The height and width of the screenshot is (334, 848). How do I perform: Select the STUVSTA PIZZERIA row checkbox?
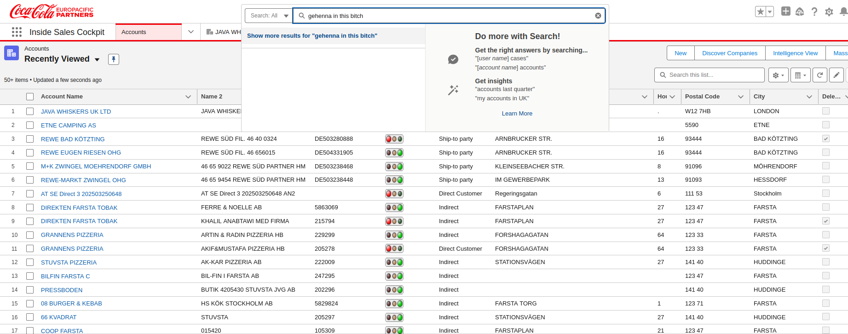coord(30,262)
